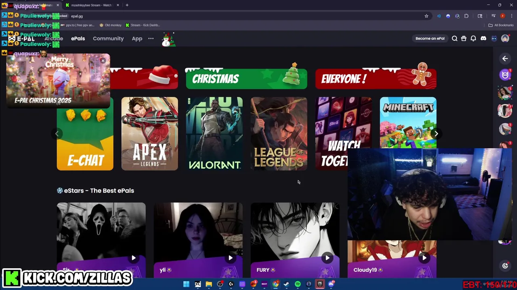Open the App nav item

137,39
